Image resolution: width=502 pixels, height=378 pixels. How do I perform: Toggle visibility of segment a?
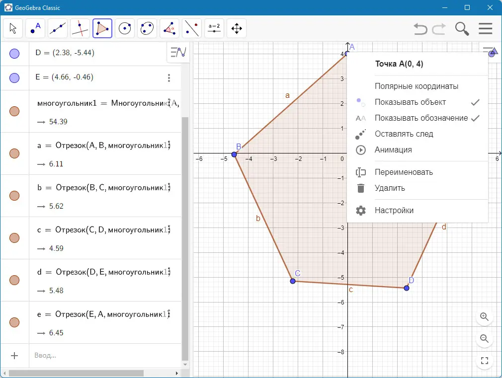click(x=14, y=153)
